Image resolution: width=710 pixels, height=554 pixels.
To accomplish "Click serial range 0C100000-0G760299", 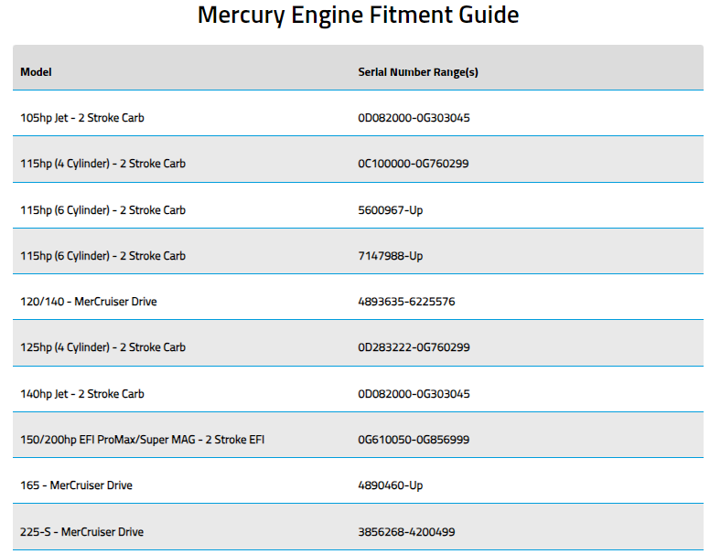I will pyautogui.click(x=414, y=164).
